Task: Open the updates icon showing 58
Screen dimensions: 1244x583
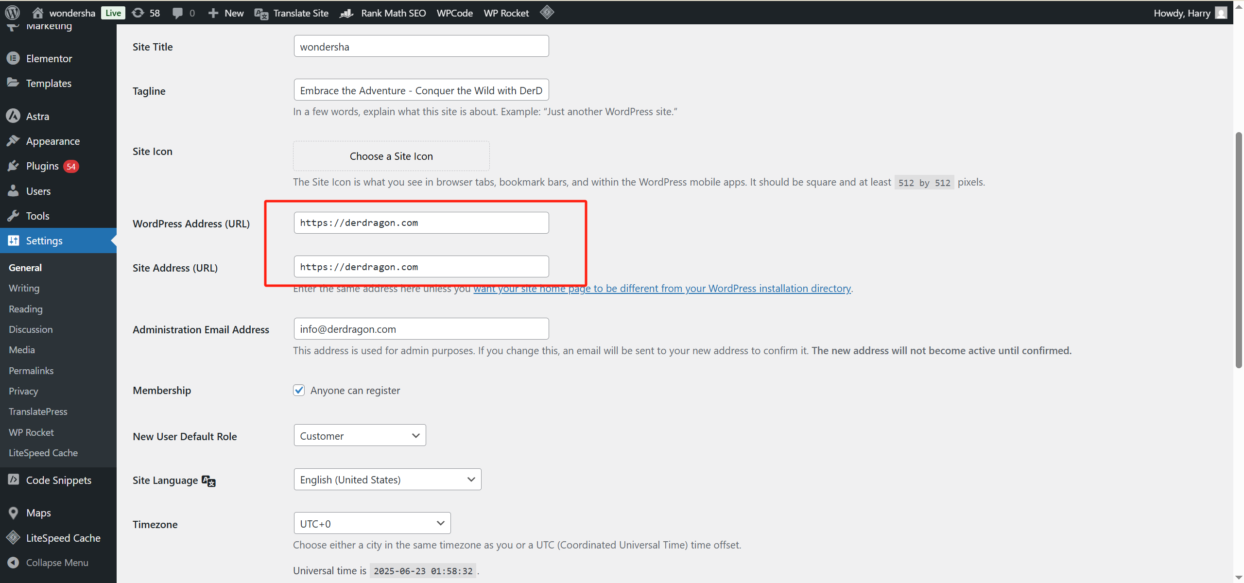Action: [x=145, y=13]
